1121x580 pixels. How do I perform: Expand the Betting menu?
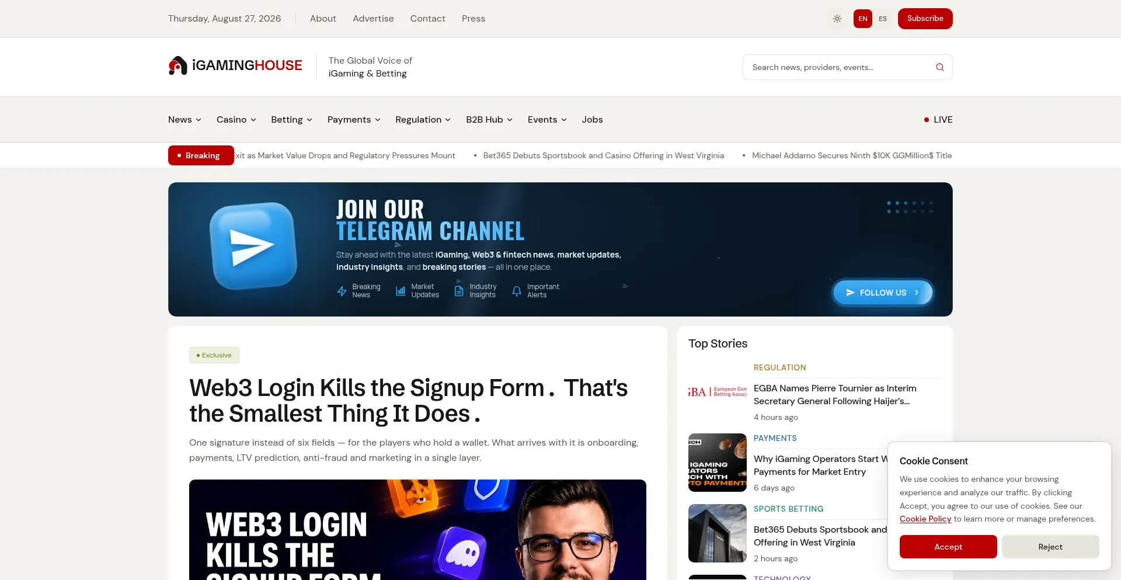click(x=291, y=120)
